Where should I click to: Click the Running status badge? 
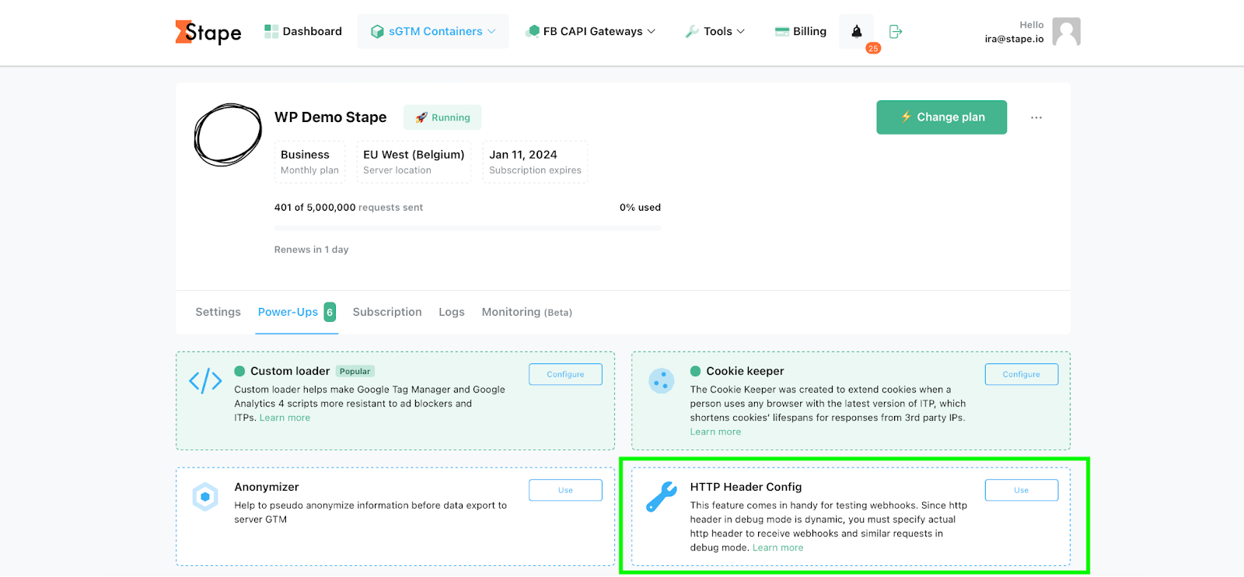click(x=442, y=117)
